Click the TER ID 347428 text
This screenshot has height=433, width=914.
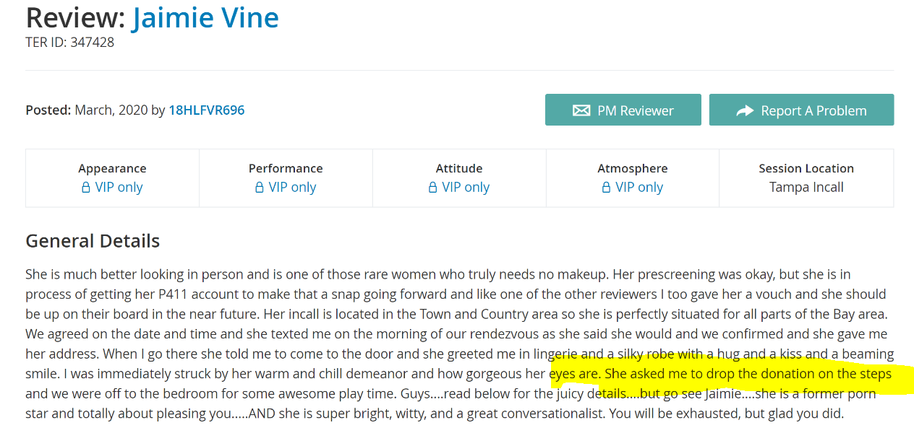click(69, 43)
